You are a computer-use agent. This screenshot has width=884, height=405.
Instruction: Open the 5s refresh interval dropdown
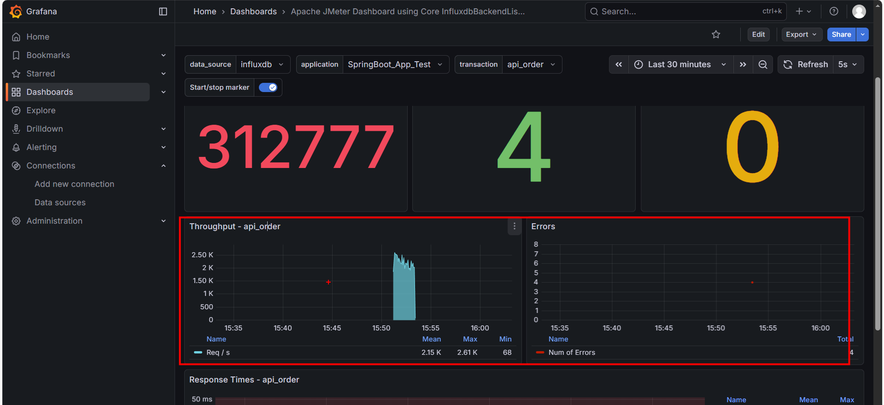[x=848, y=64]
